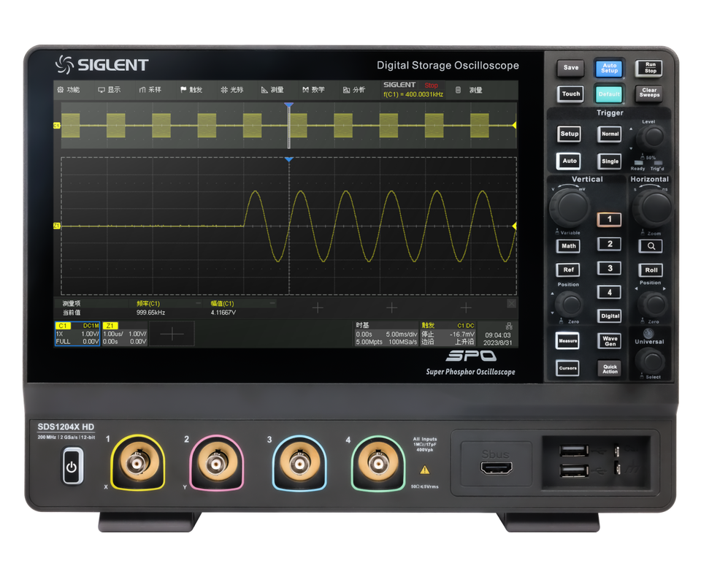The image size is (701, 577).
Task: Open the 数学 (Math) menu
Action: (x=313, y=90)
